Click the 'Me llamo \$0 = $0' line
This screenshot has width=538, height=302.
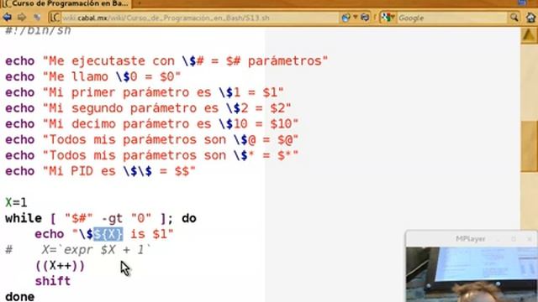tap(92, 76)
